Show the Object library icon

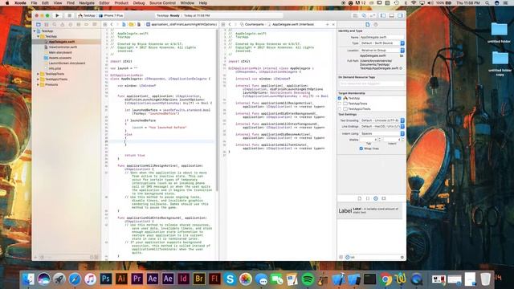pyautogui.click(x=376, y=198)
